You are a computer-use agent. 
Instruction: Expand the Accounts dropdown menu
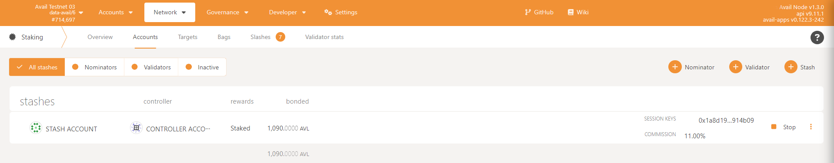116,12
